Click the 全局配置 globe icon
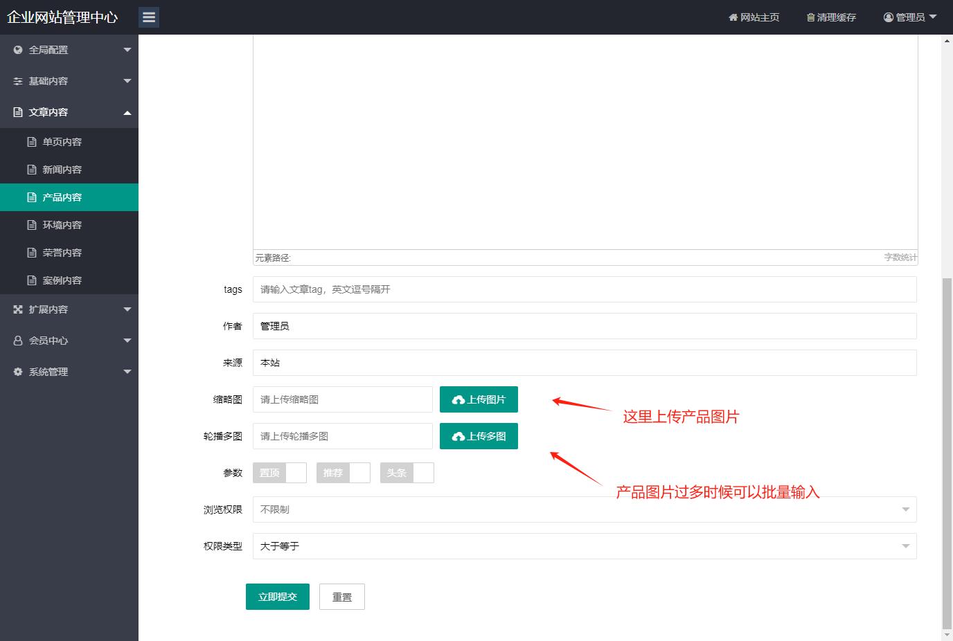 (x=18, y=50)
